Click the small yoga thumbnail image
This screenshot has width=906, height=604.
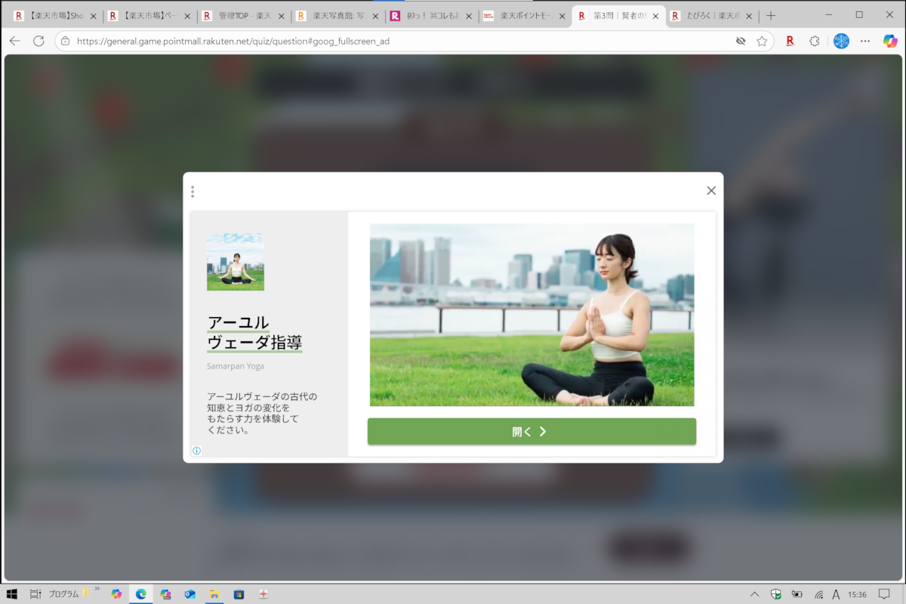[x=236, y=262]
